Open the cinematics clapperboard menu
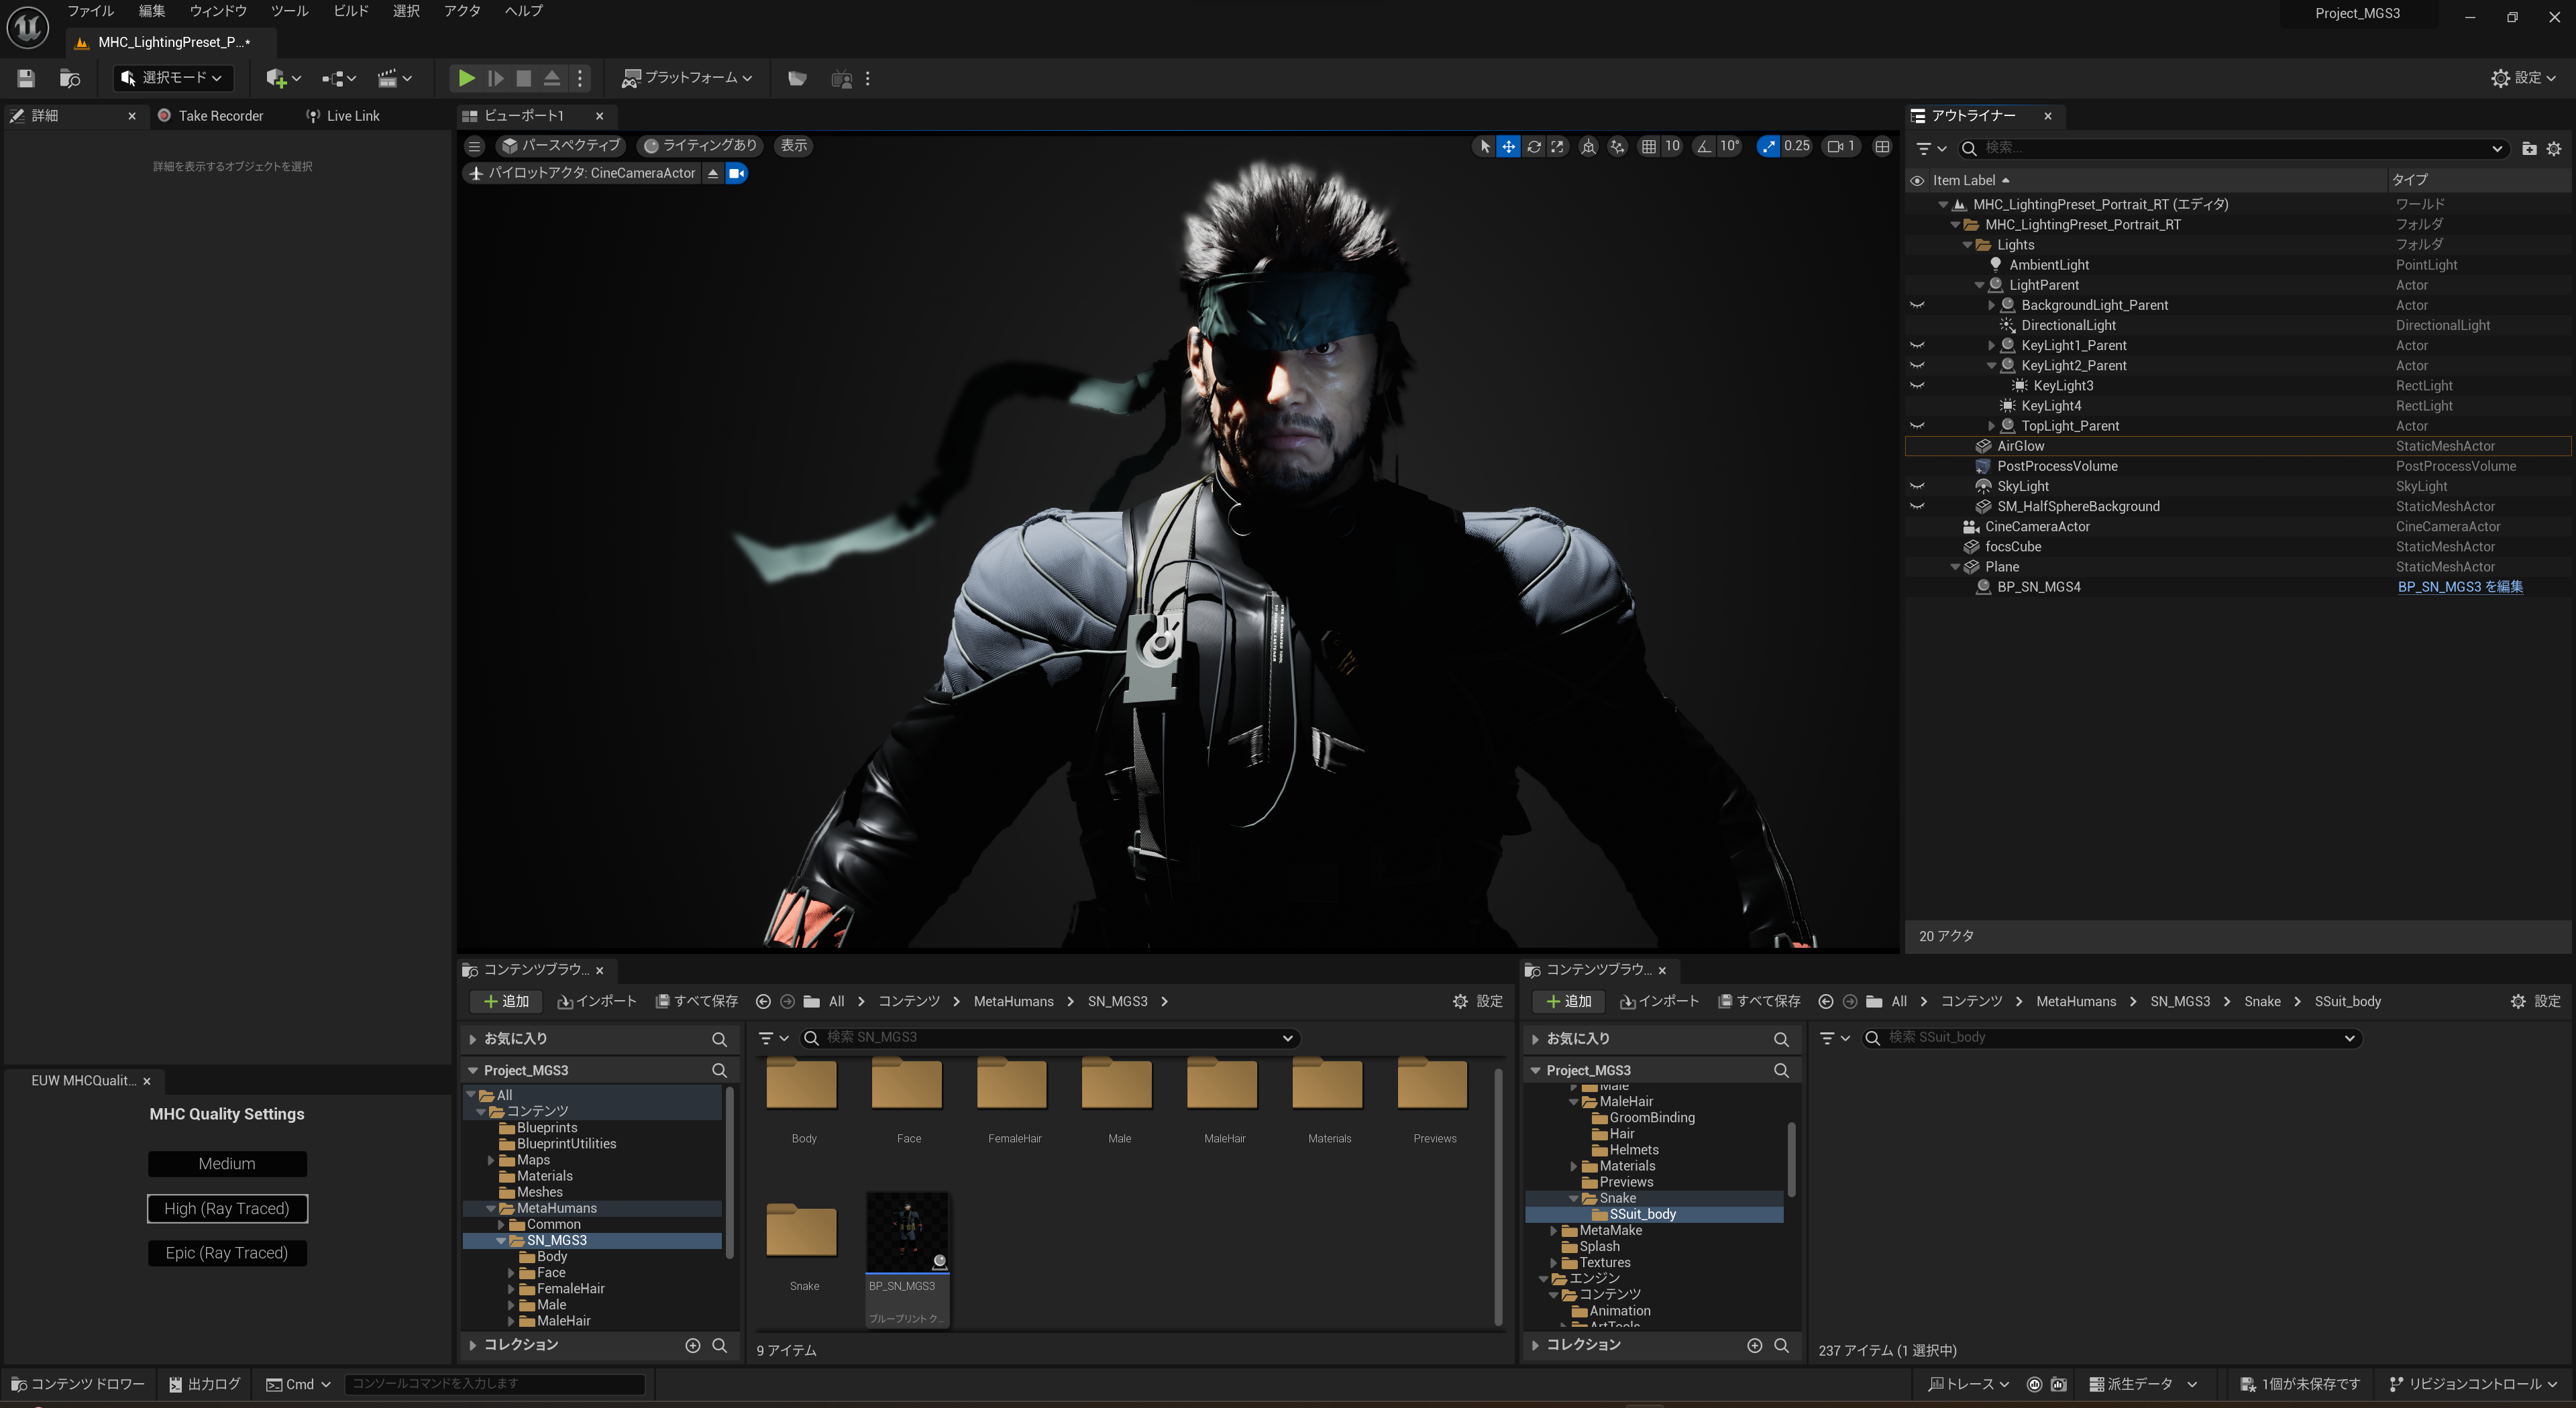This screenshot has width=2576, height=1408. pyautogui.click(x=394, y=78)
